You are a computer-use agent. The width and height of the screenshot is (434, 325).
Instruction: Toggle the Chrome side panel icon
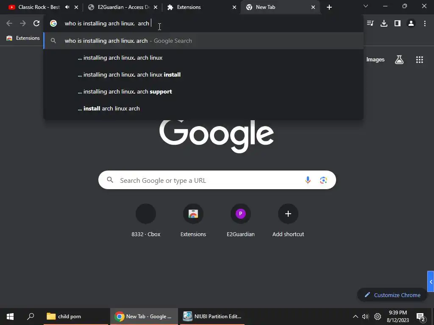point(398,23)
